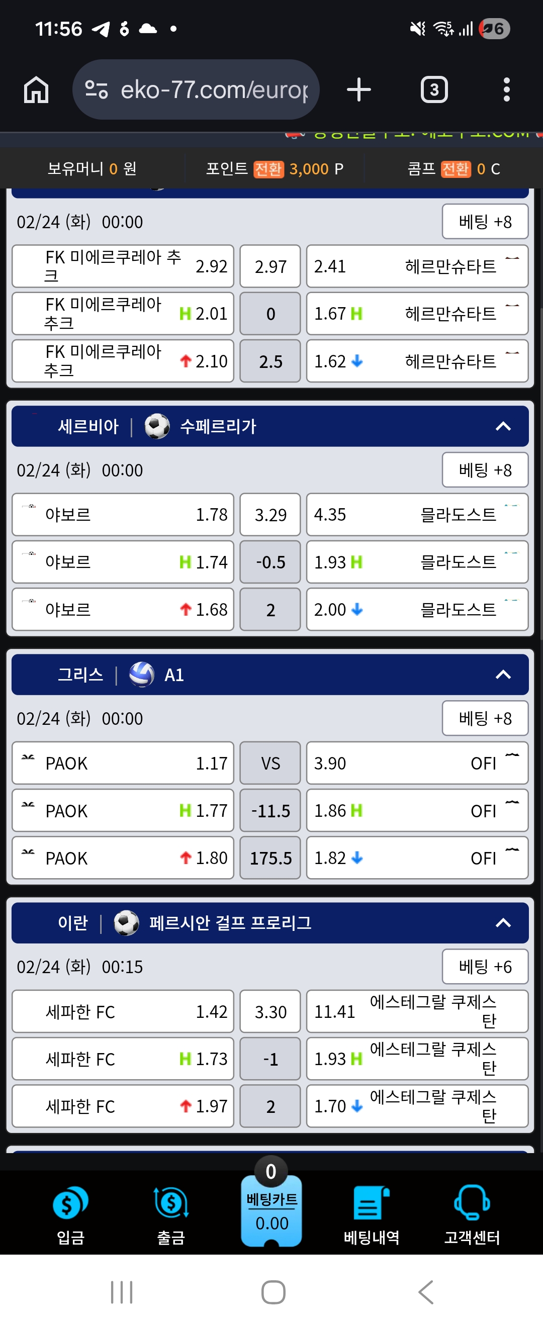543x1327 pixels.
Task: Click the 콤프 전환 button
Action: (456, 169)
